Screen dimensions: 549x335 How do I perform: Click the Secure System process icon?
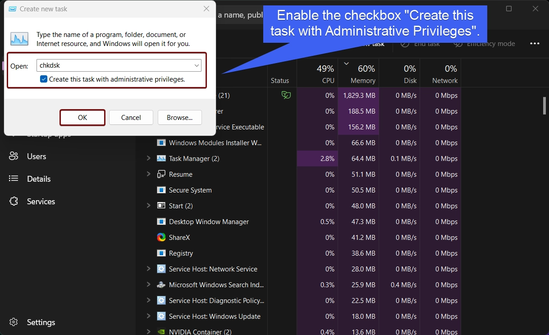pos(161,190)
